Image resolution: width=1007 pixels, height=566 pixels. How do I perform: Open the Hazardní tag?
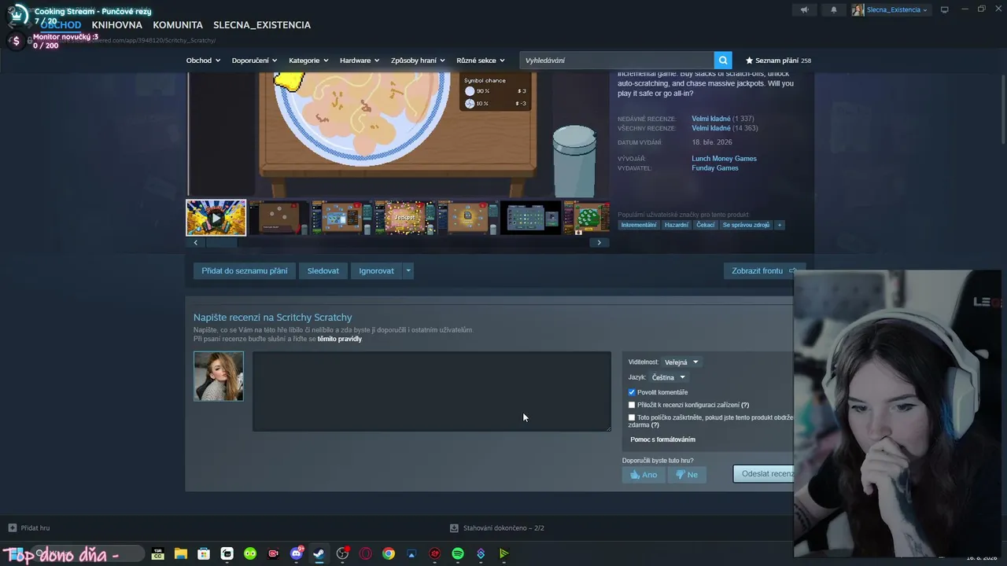coord(676,225)
